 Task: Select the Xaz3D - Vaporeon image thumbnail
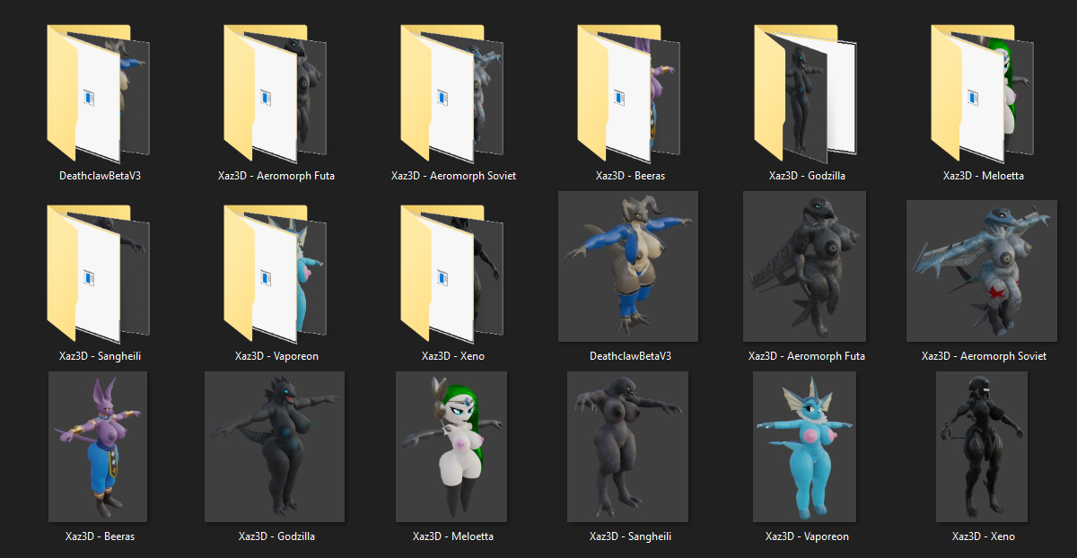(x=806, y=447)
